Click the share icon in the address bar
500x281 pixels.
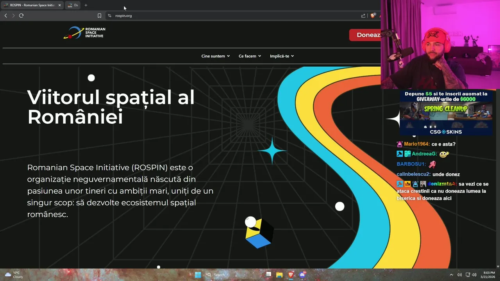pyautogui.click(x=363, y=16)
